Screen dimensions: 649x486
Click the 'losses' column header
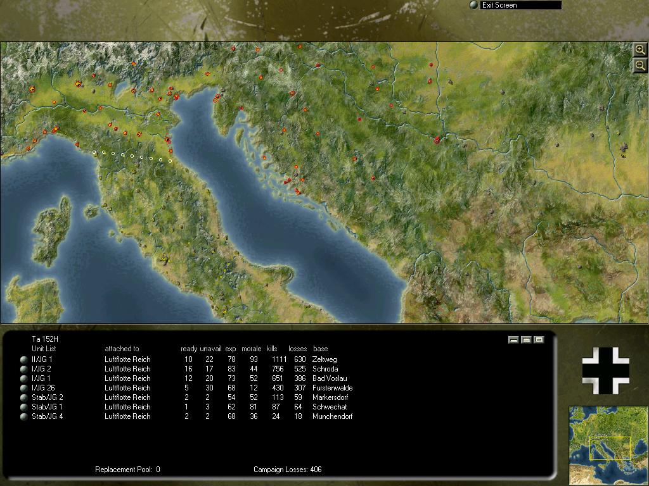point(298,349)
